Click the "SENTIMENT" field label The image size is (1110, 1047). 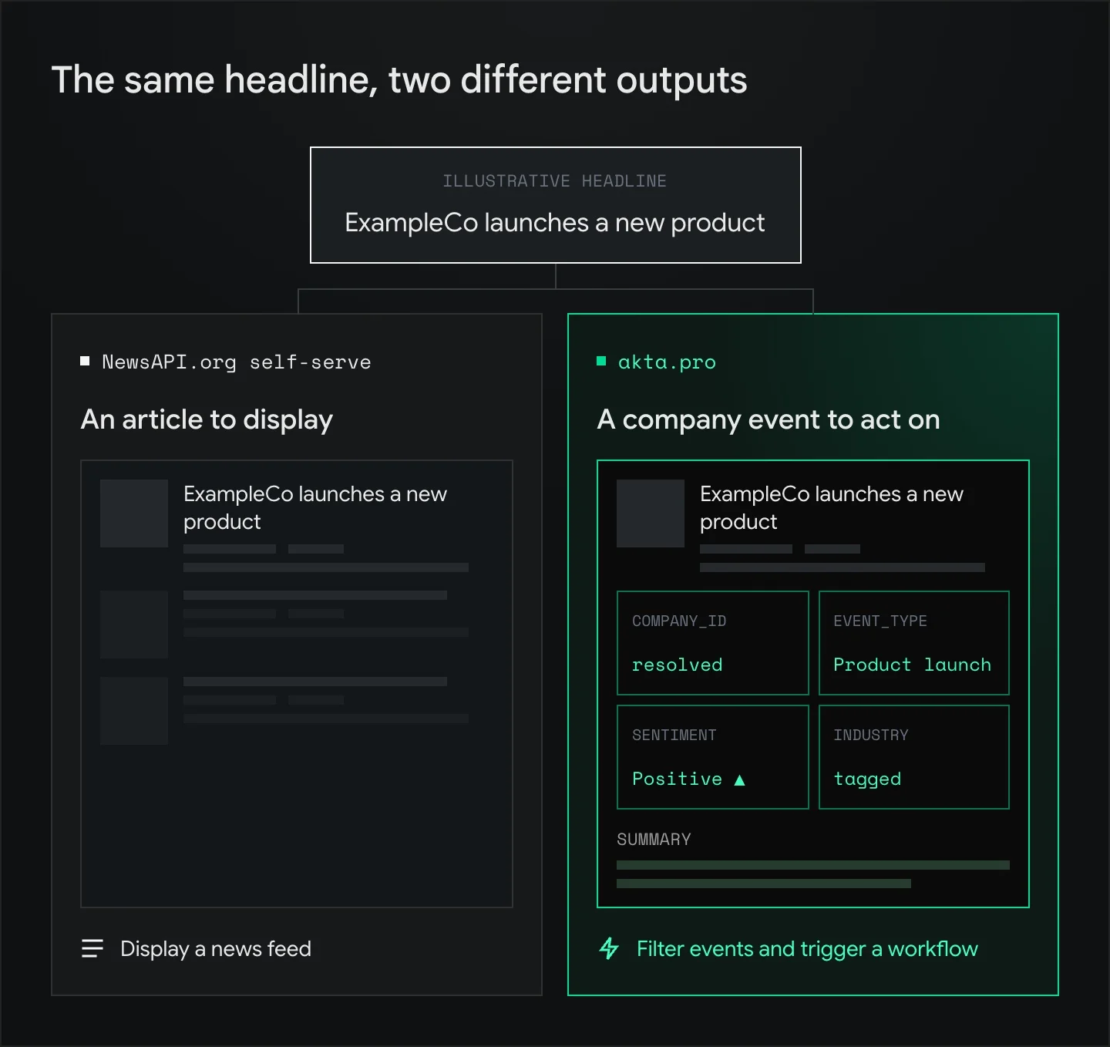point(674,736)
